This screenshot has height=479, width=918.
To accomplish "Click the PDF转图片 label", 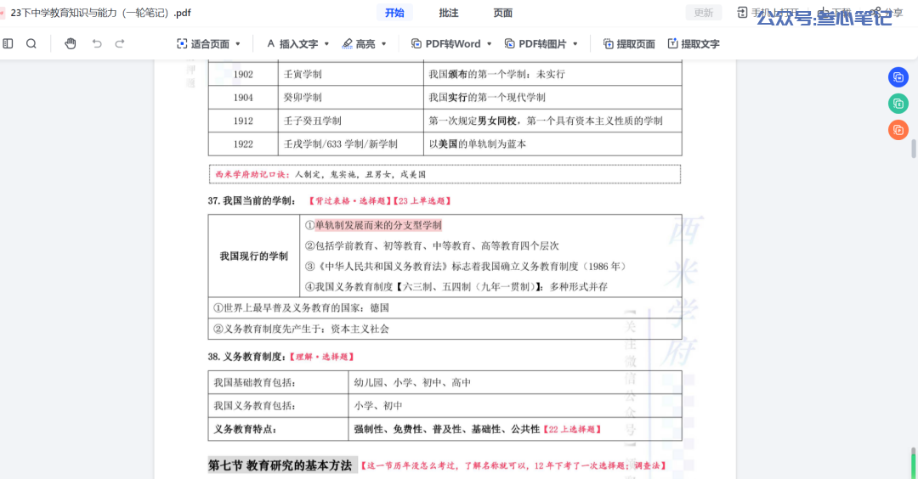I will (542, 44).
